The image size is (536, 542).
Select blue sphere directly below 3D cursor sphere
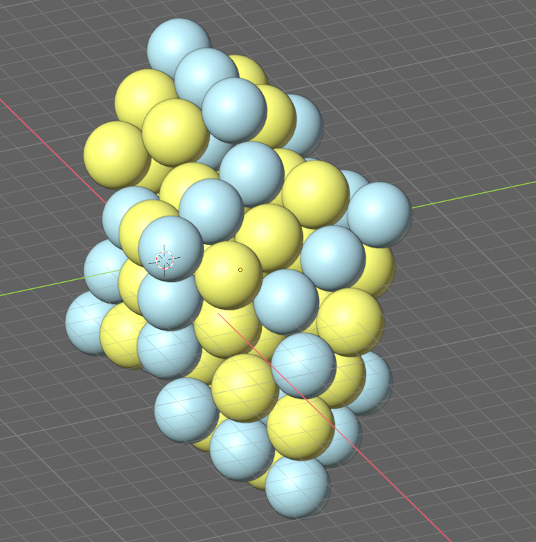tap(169, 303)
